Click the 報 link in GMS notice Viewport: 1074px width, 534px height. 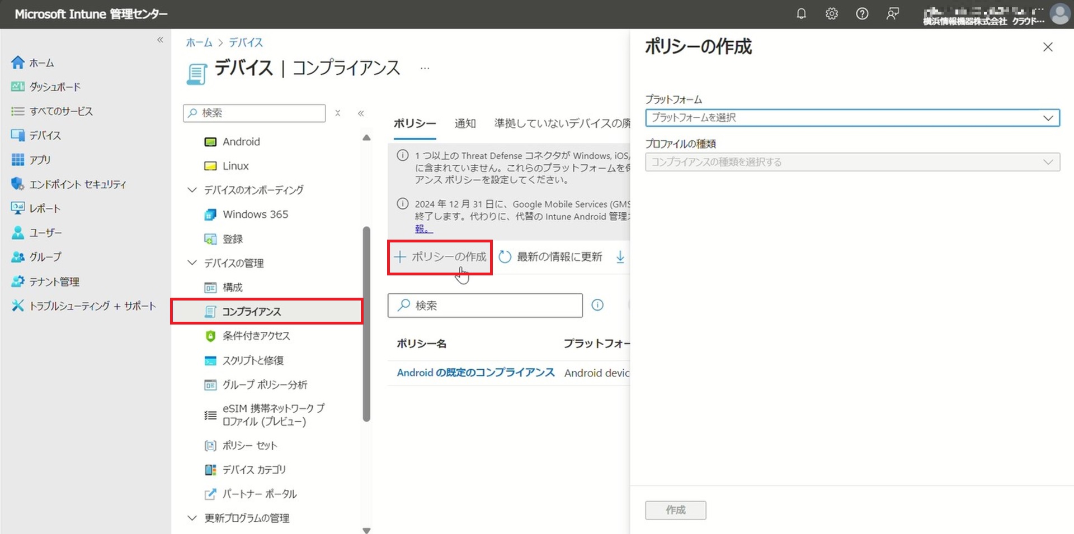click(423, 229)
